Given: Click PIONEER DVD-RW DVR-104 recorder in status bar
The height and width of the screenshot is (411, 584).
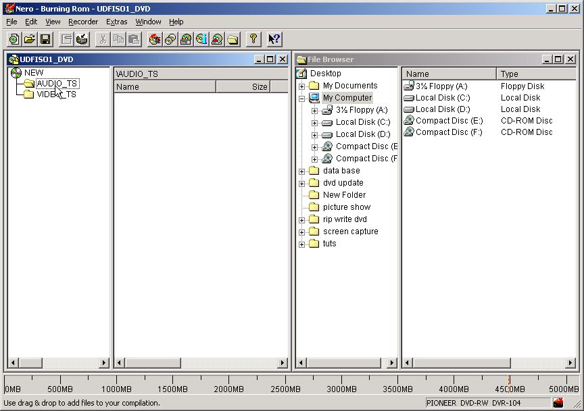Looking at the screenshot, I should [x=488, y=403].
